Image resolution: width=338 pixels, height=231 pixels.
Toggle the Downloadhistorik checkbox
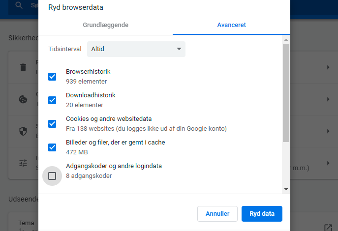pos(52,100)
